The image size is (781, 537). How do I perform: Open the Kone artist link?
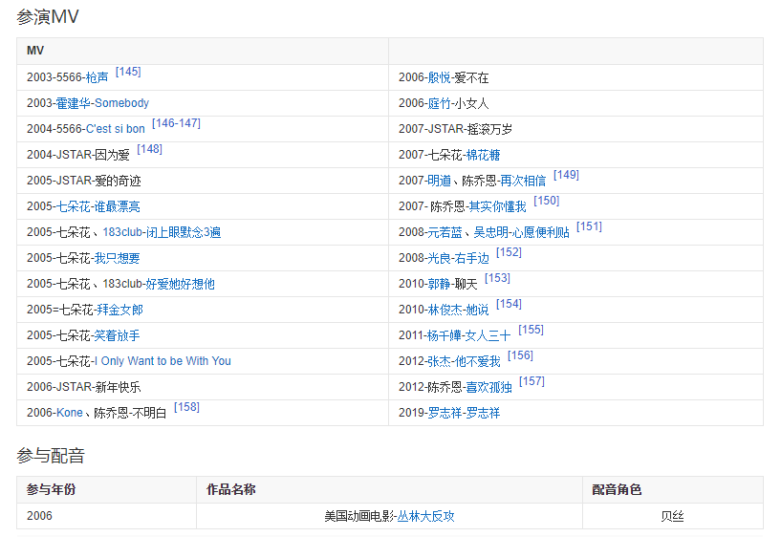(x=70, y=413)
